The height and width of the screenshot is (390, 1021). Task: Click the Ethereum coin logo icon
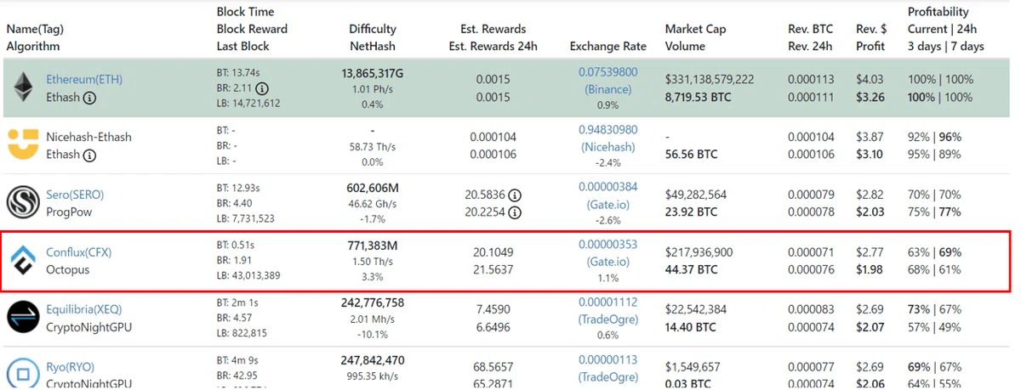pos(22,88)
